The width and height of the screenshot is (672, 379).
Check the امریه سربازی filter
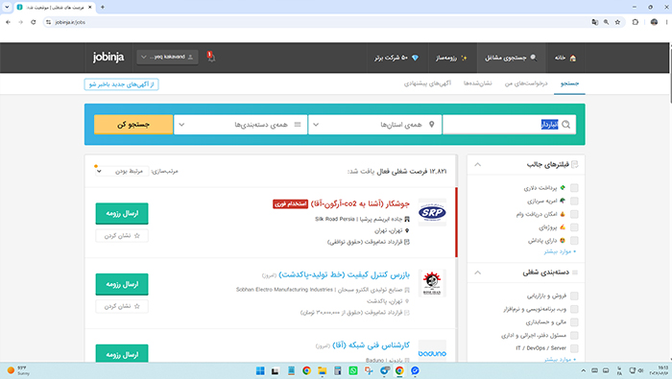click(x=574, y=201)
